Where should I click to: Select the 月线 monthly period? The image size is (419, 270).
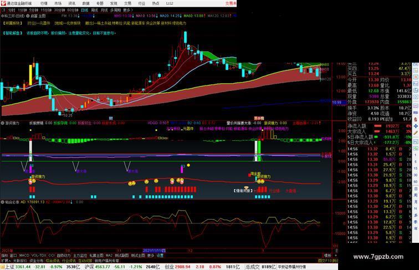pos(104,10)
